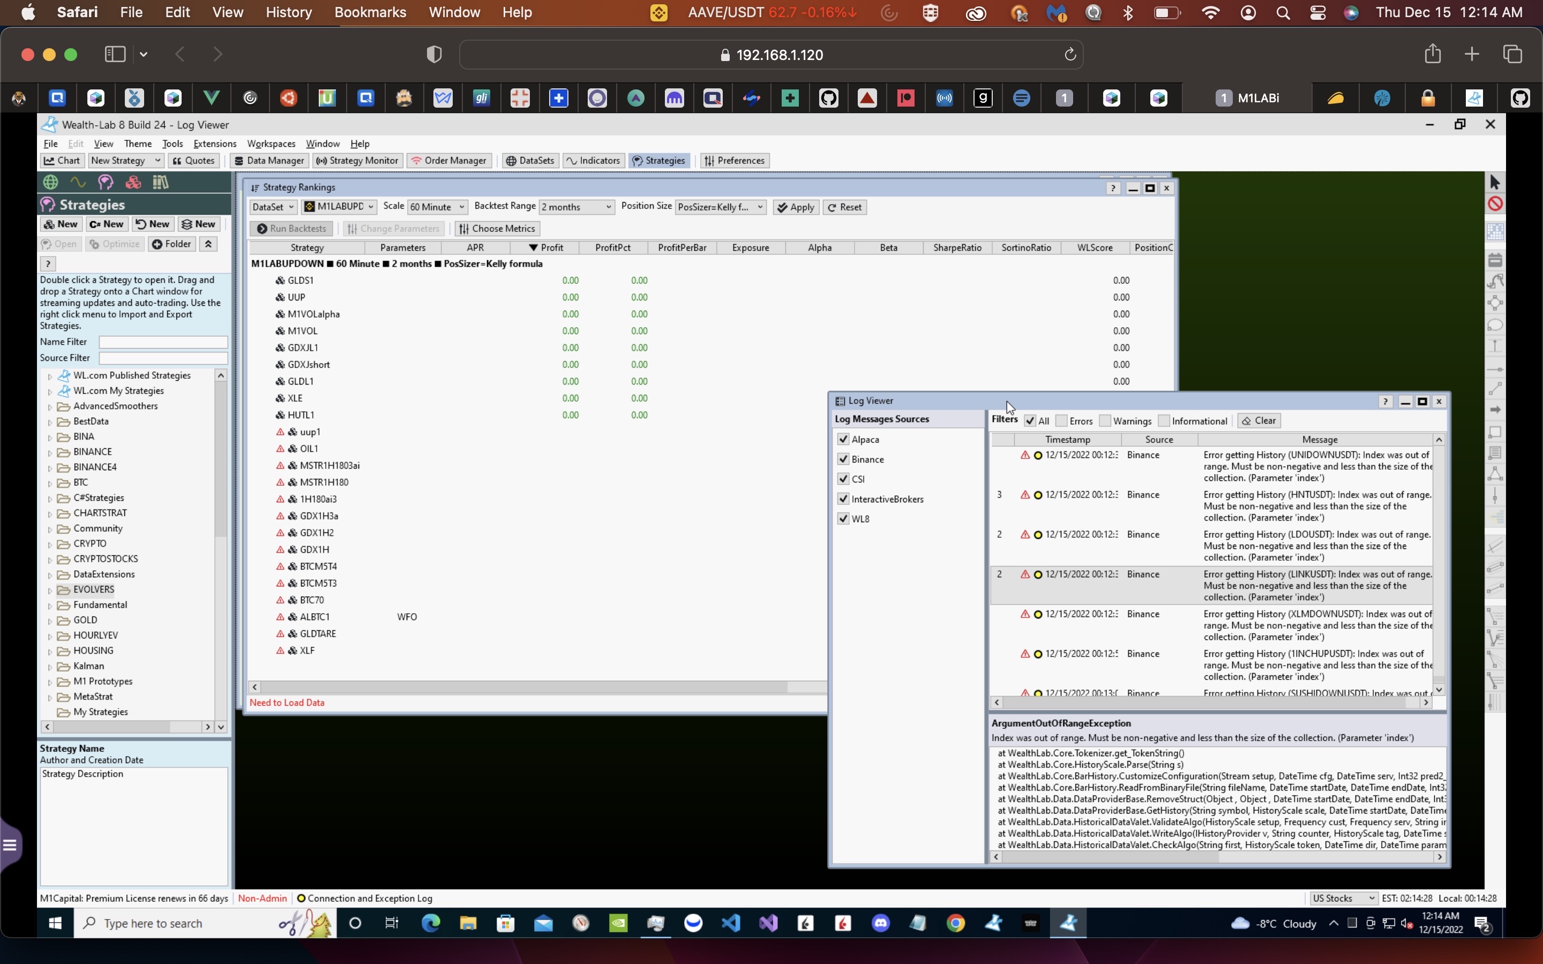1543x964 pixels.
Task: Click the Indicators toolbar icon
Action: coord(593,161)
